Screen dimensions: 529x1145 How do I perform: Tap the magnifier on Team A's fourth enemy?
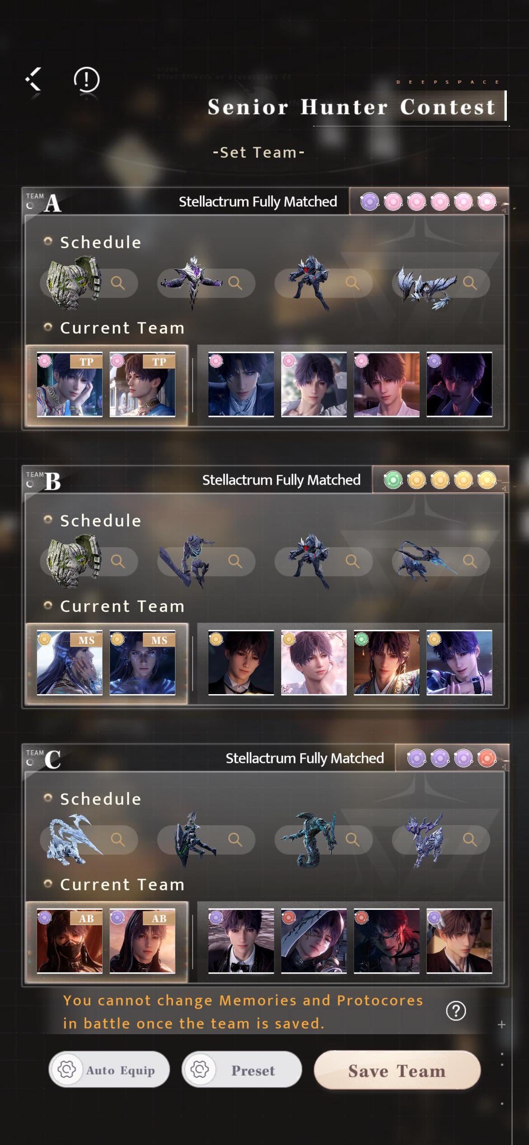pos(470,283)
